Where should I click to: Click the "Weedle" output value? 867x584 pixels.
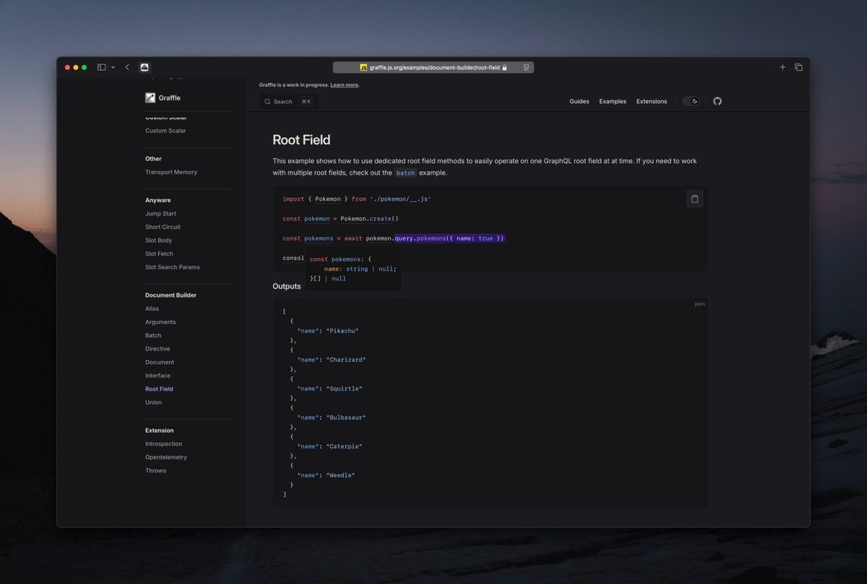point(340,475)
